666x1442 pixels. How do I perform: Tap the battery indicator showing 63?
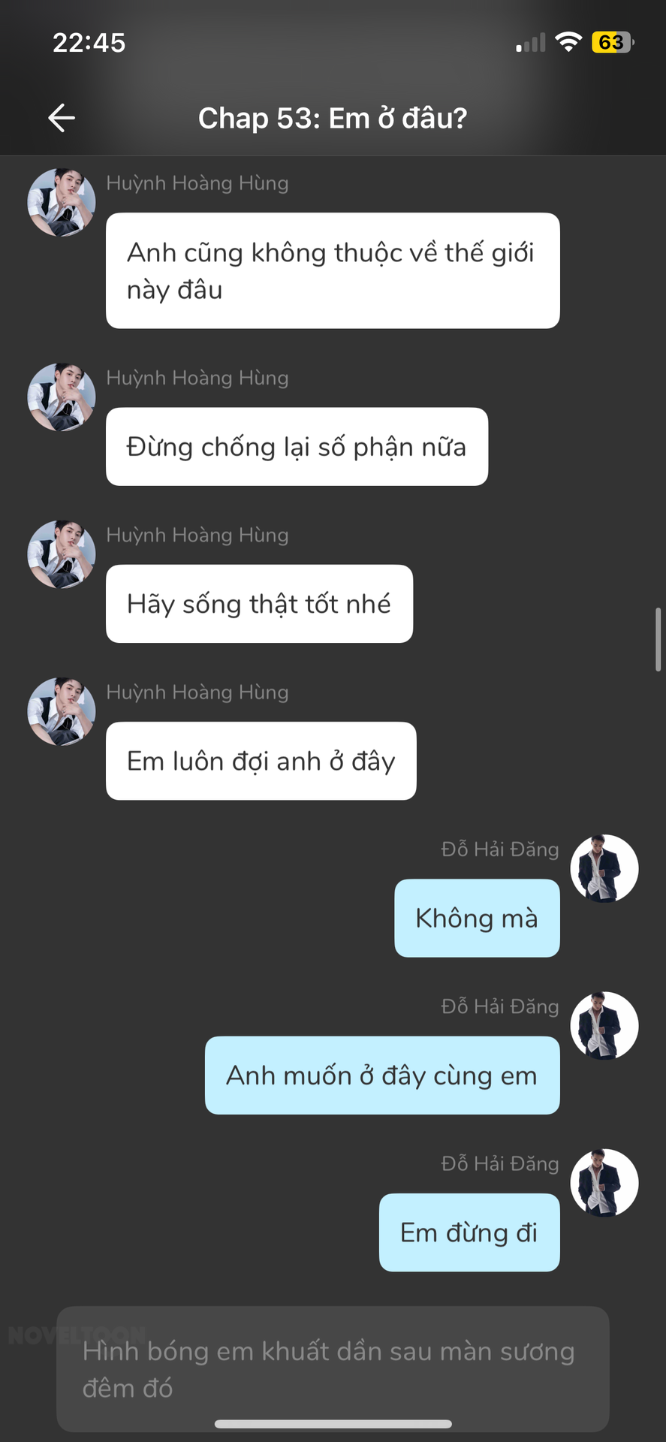[613, 42]
